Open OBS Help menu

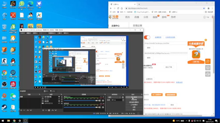pos(66,33)
